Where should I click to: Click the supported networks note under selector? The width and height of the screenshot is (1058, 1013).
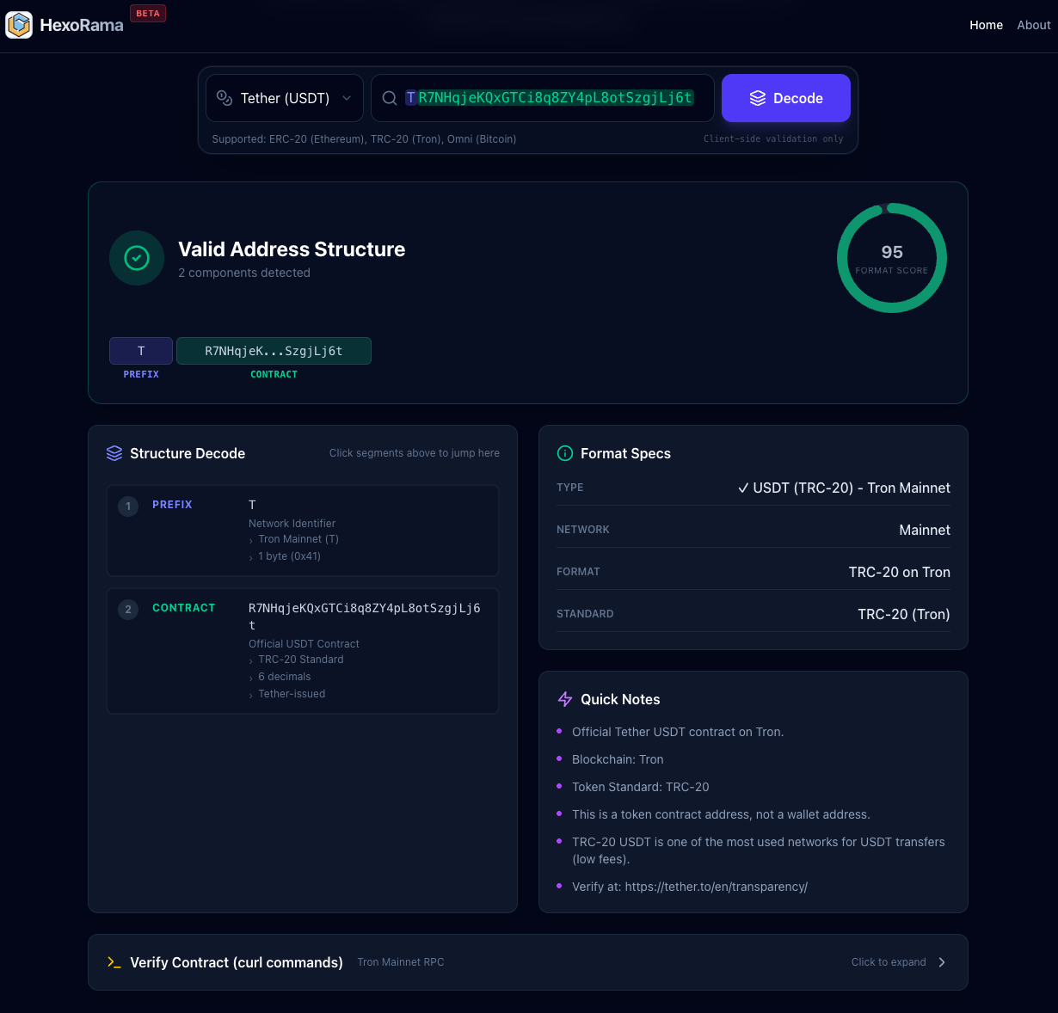click(364, 138)
